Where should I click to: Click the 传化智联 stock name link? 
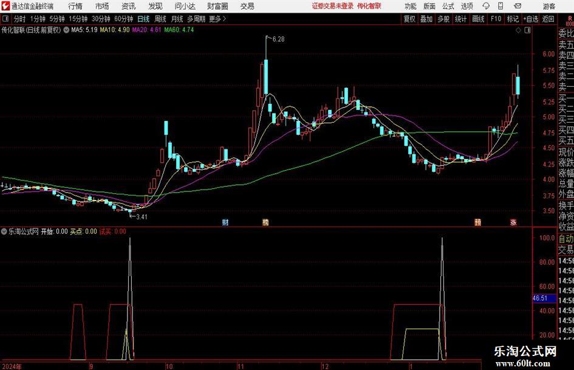click(369, 6)
